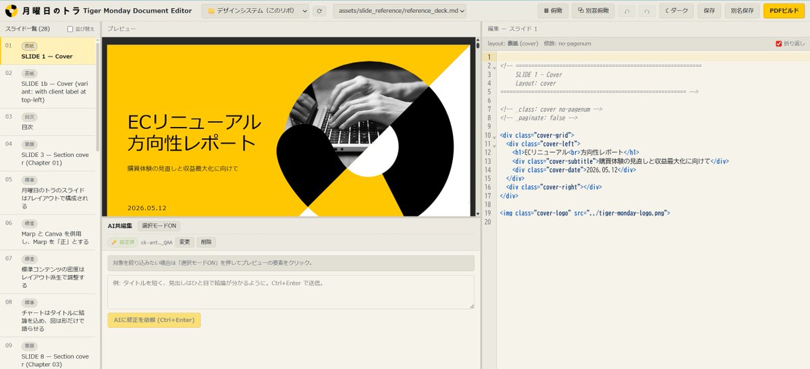Click the 修飾: no-pagenum label
810x369 pixels.
pyautogui.click(x=568, y=44)
